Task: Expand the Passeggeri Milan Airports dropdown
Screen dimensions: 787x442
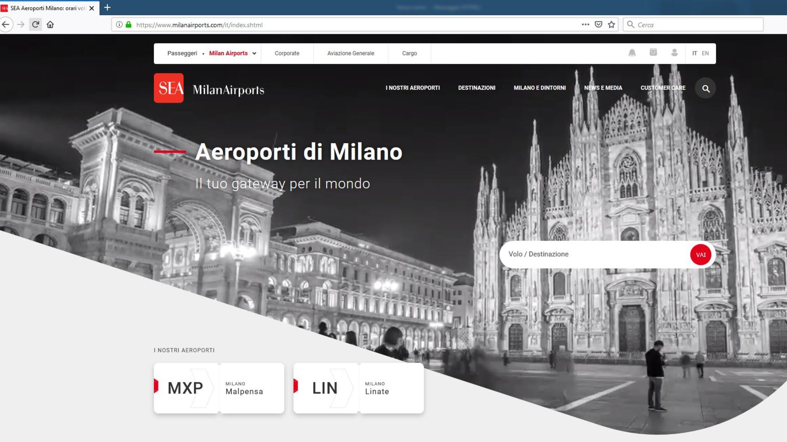Action: pos(212,53)
